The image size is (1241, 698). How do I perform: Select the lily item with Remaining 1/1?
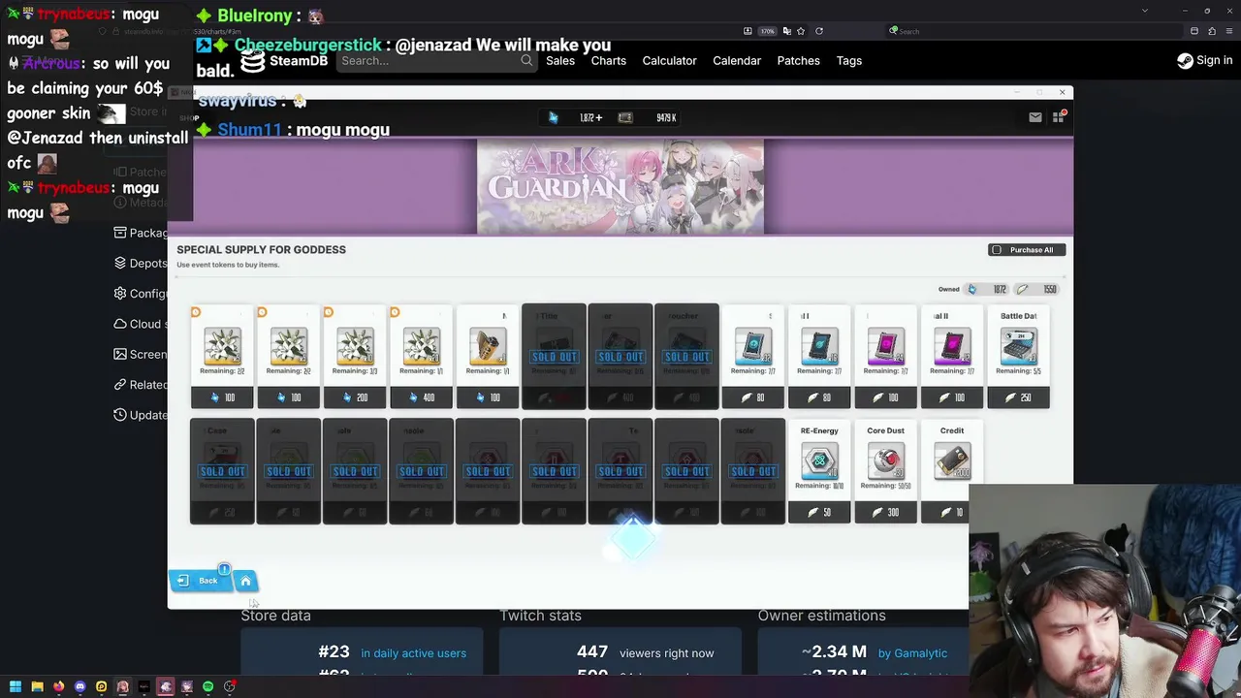click(x=421, y=346)
